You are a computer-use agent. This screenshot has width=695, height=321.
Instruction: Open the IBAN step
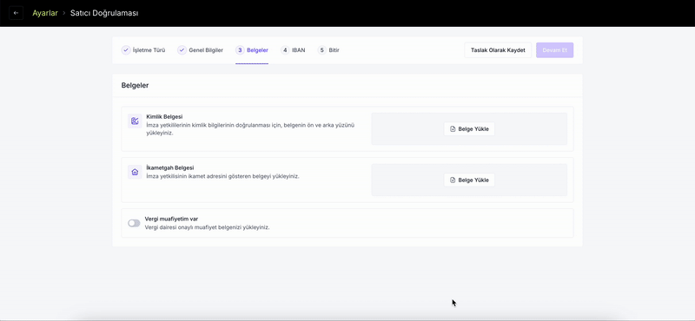293,50
